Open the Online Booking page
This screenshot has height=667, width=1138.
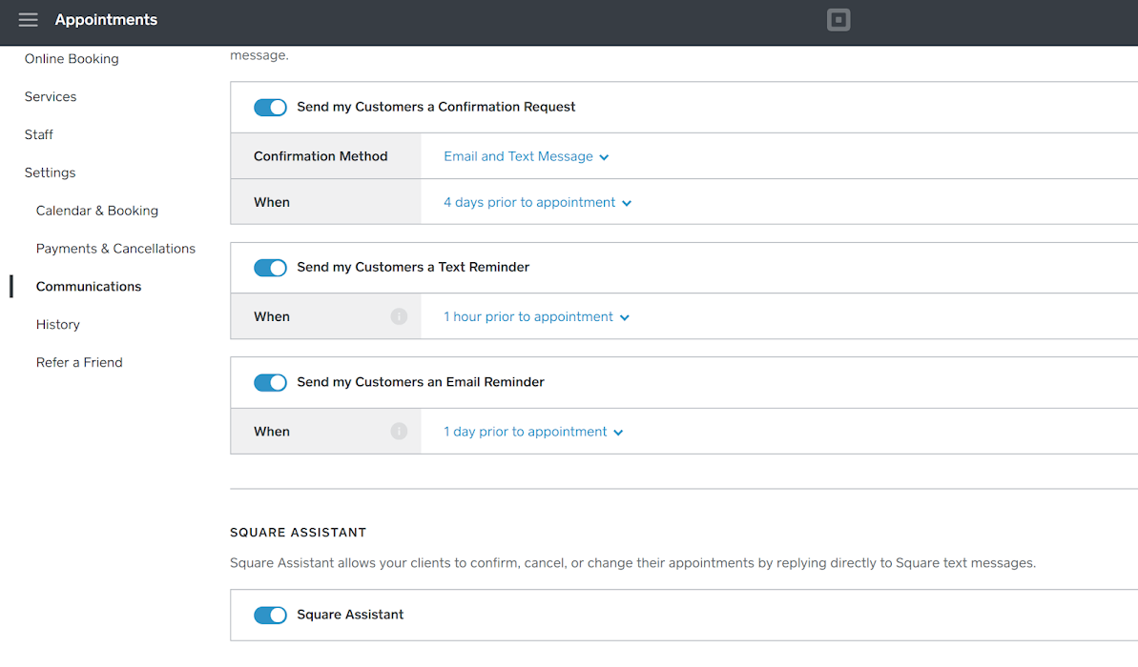tap(72, 58)
